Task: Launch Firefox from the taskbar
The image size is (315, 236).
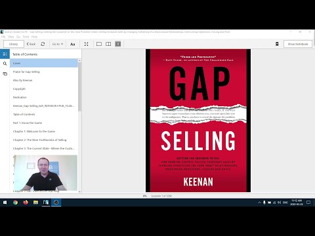Action: [26, 203]
